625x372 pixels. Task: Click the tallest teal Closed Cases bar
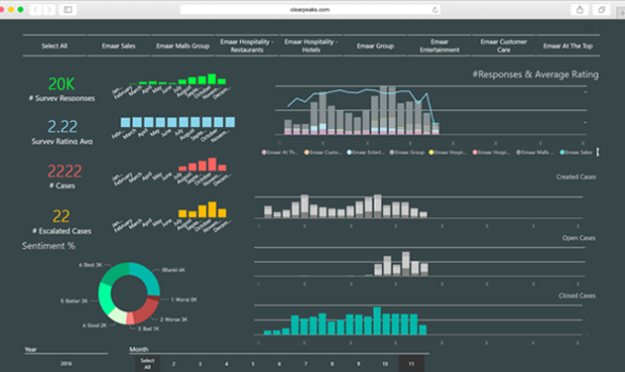pos(377,320)
